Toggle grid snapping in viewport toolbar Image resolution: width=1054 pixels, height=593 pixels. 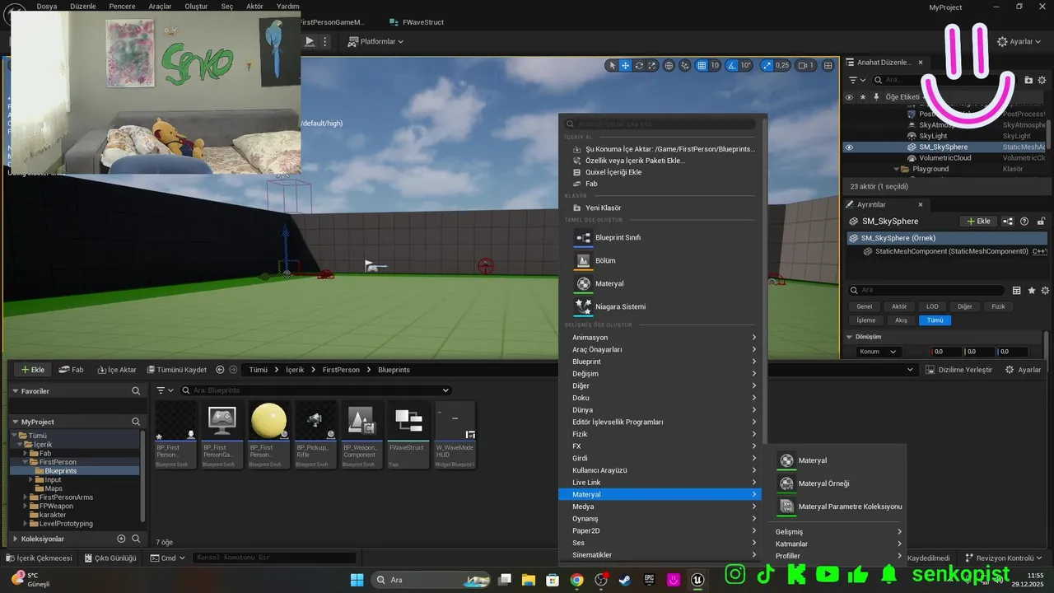tap(702, 66)
